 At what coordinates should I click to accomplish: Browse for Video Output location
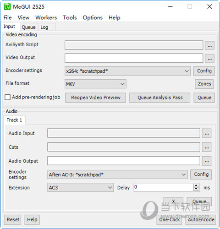[x=209, y=58]
